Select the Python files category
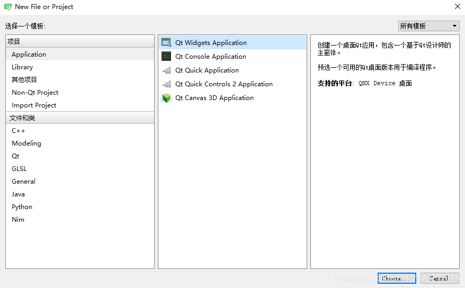The height and width of the screenshot is (288, 465). 80,207
